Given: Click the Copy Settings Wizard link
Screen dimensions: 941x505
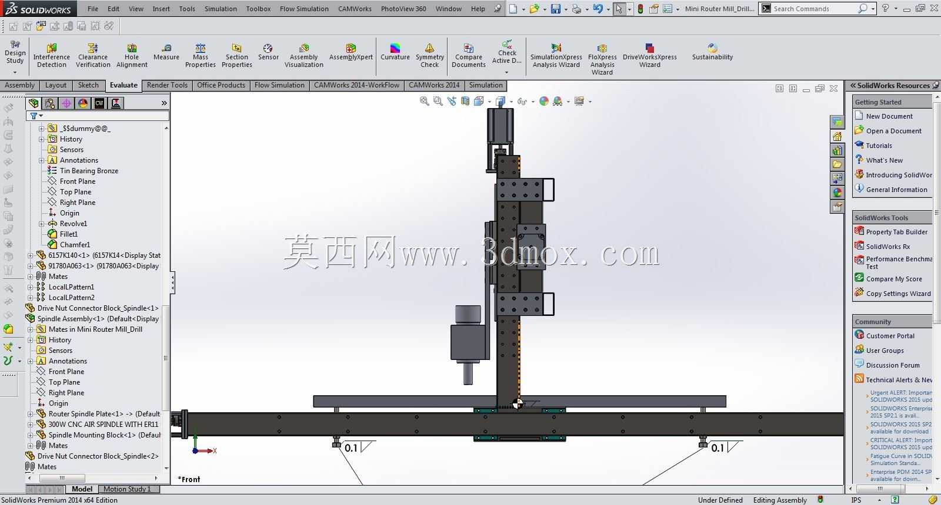Looking at the screenshot, I should click(899, 294).
